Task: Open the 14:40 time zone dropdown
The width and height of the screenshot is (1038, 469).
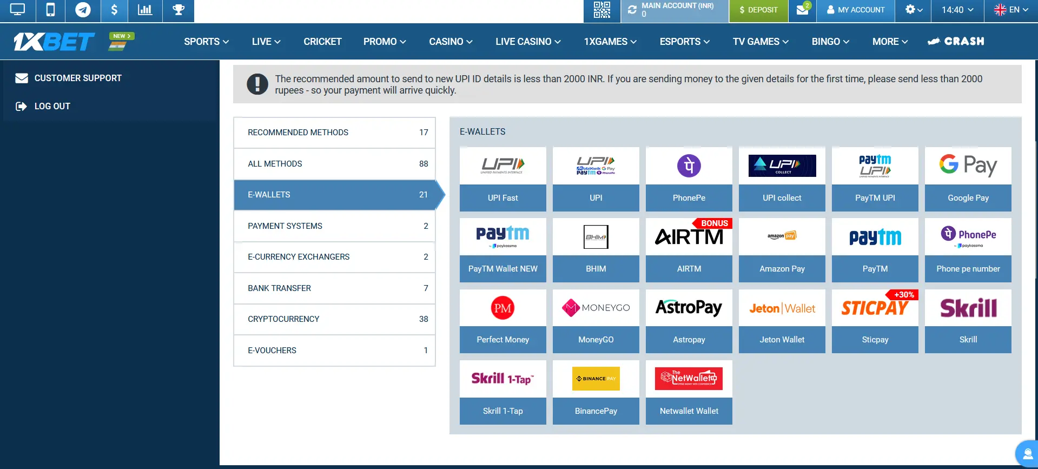Action: pos(957,10)
